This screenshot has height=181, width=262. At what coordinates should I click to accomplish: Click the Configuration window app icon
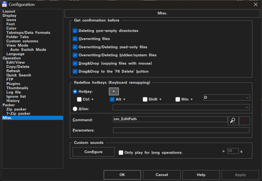(x=4, y=4)
